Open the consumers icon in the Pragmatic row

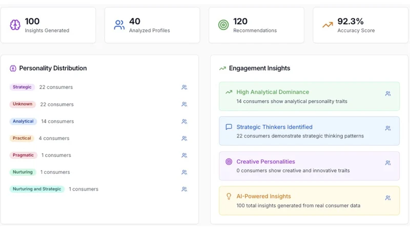184,155
